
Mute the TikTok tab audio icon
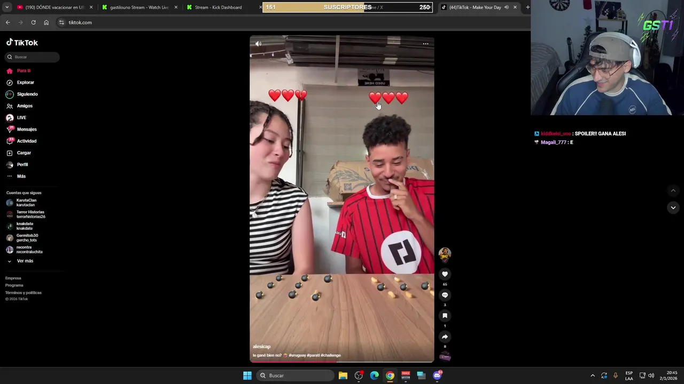[x=506, y=7]
